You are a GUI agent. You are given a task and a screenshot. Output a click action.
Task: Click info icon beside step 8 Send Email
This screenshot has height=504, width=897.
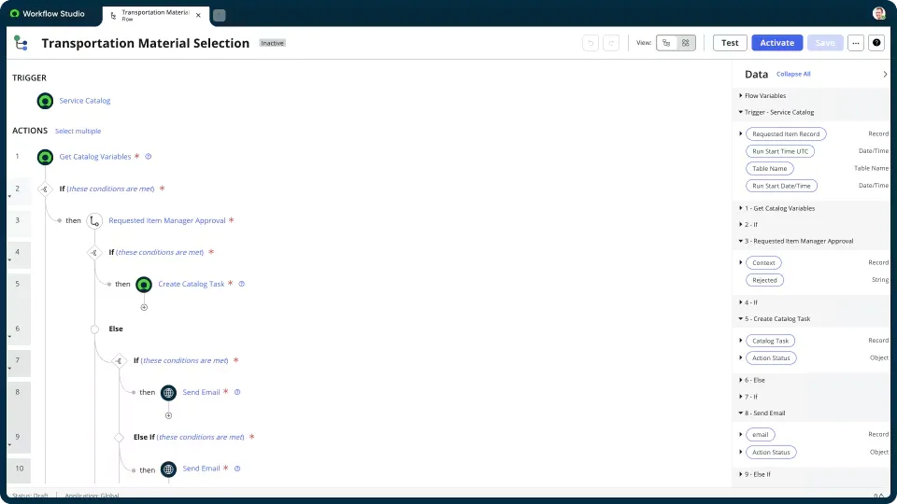237,392
